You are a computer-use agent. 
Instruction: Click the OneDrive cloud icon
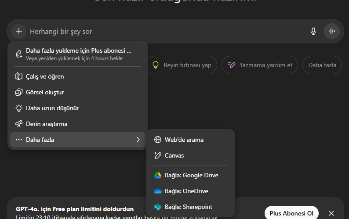pyautogui.click(x=158, y=191)
